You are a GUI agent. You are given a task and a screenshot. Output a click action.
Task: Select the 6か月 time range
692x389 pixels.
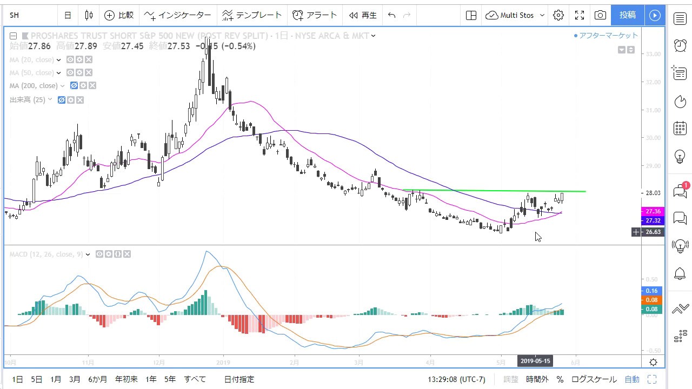point(97,379)
